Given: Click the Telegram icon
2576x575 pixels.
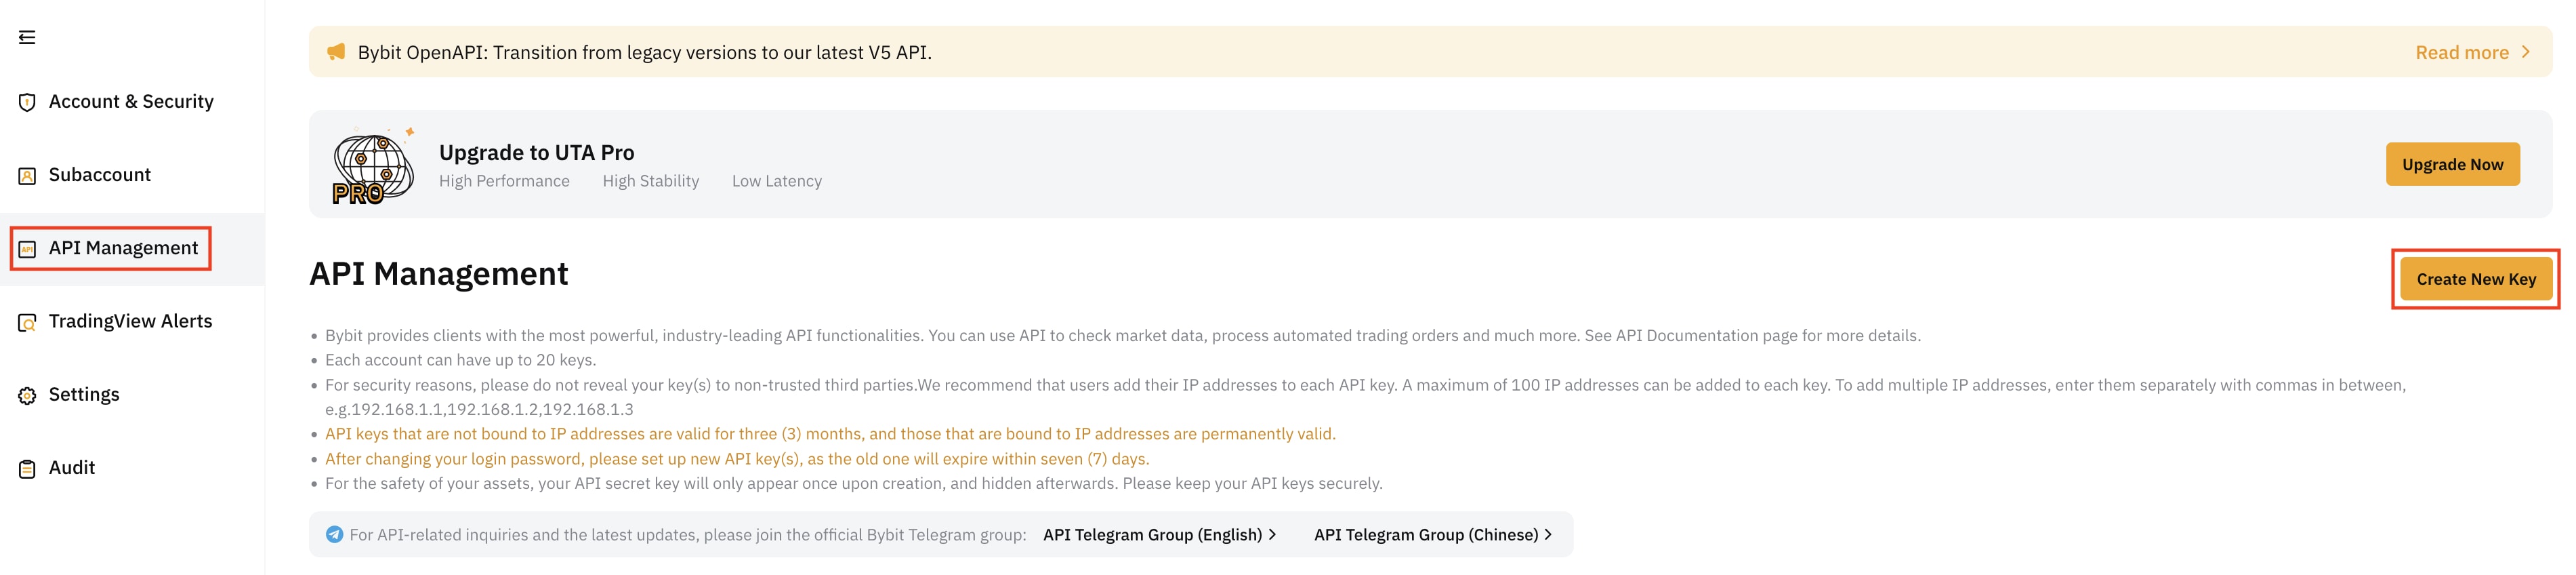Looking at the screenshot, I should (x=334, y=534).
